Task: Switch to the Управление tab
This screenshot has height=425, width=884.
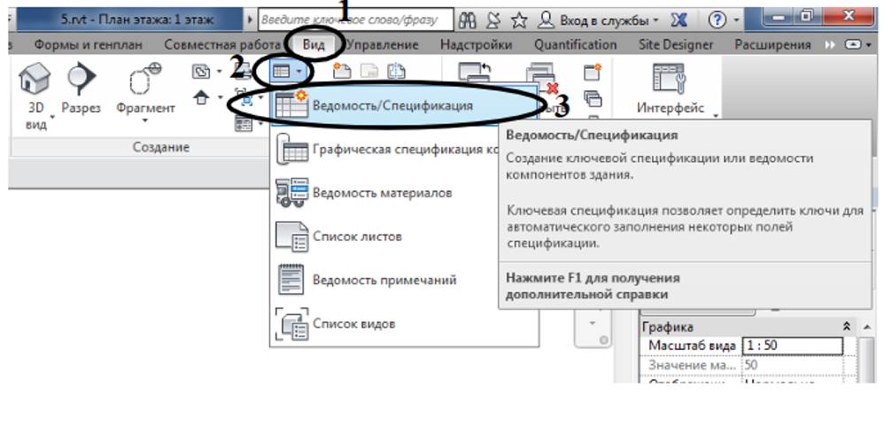Action: click(383, 45)
